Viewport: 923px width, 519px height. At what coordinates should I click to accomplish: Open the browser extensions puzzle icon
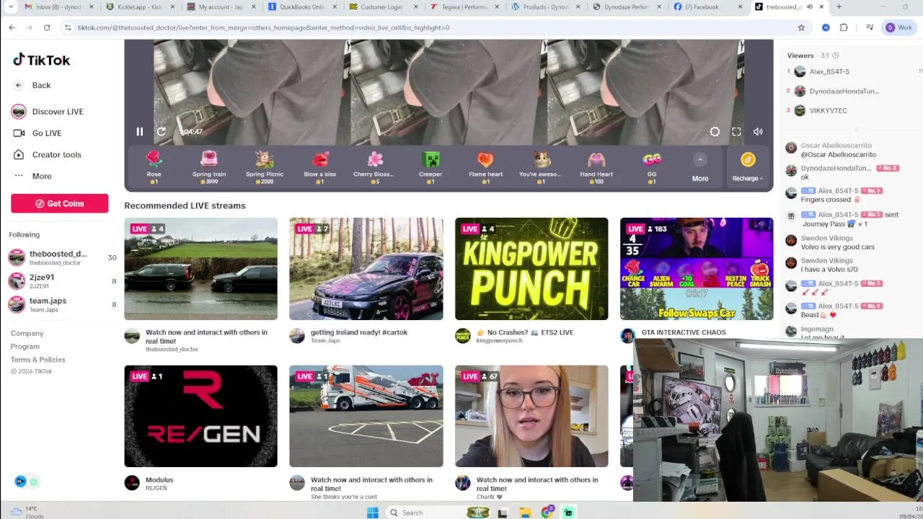click(x=844, y=27)
